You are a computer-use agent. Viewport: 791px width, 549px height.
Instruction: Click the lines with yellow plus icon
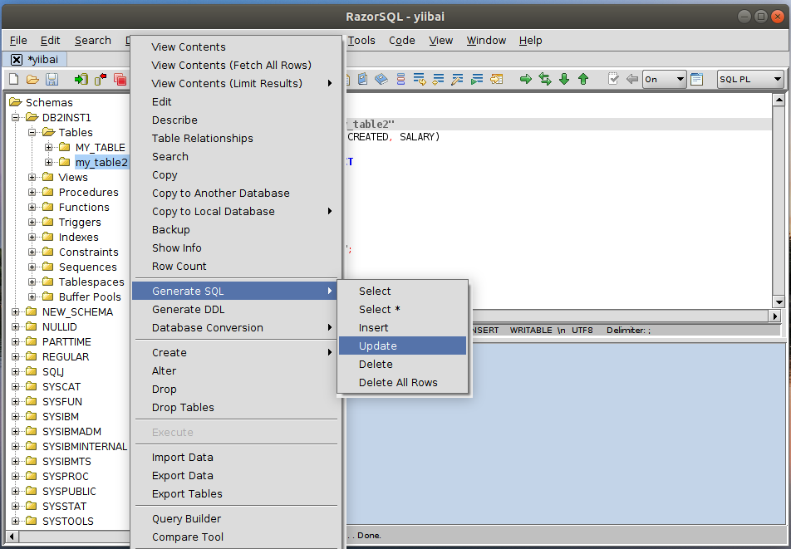tap(439, 79)
